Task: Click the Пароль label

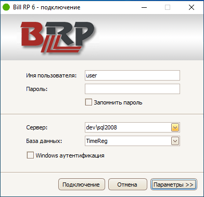Action: point(37,89)
